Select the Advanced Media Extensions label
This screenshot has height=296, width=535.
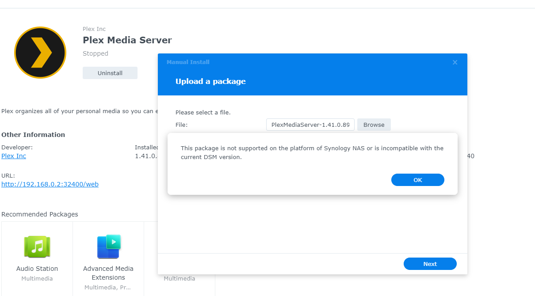coord(108,273)
